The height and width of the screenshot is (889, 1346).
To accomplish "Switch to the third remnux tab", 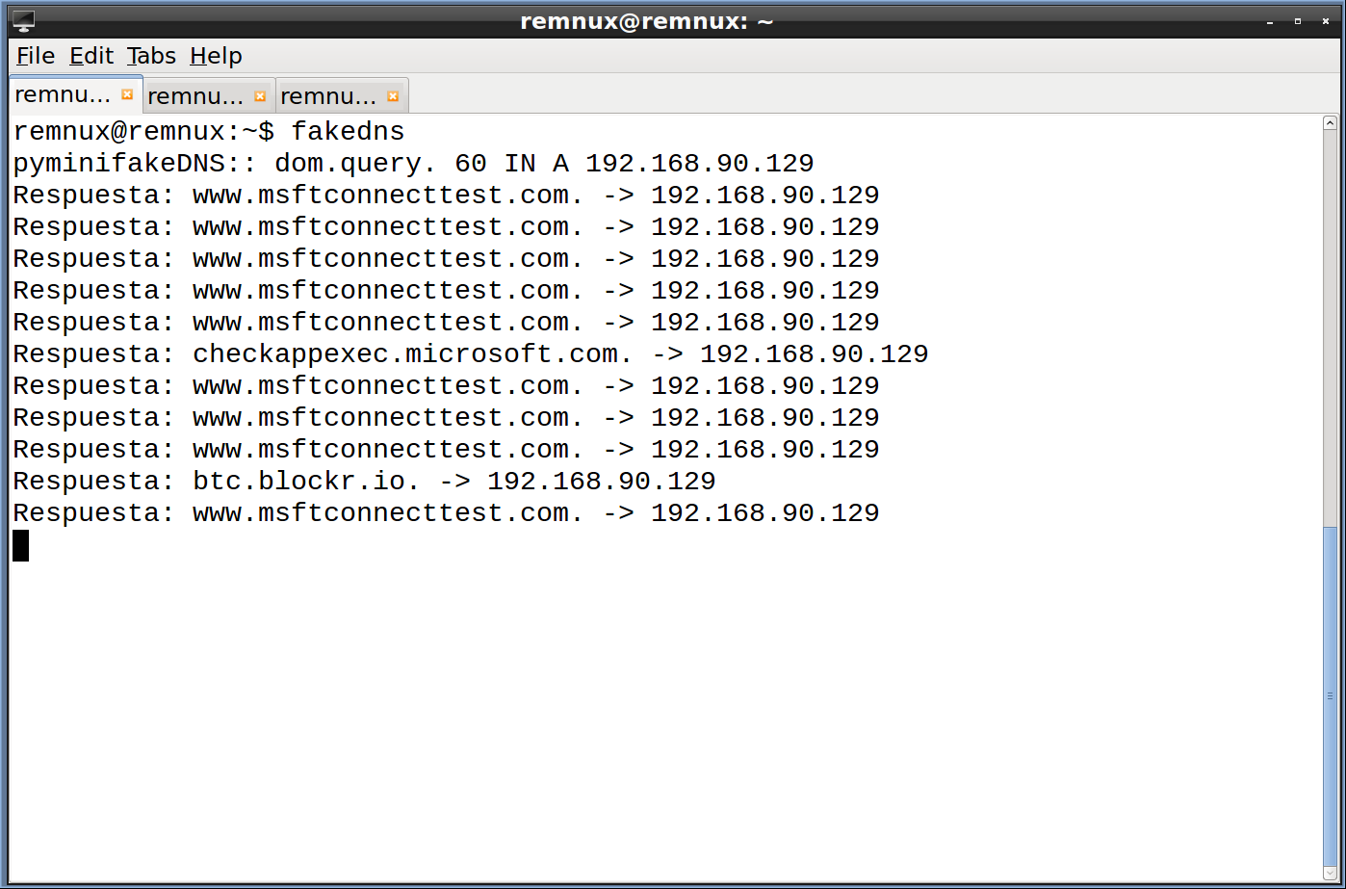I will (328, 96).
